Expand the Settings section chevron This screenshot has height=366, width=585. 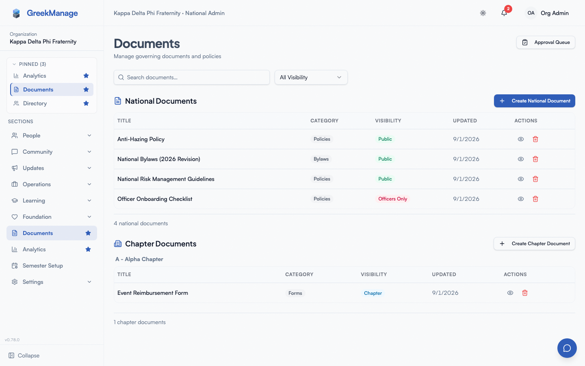click(x=89, y=282)
